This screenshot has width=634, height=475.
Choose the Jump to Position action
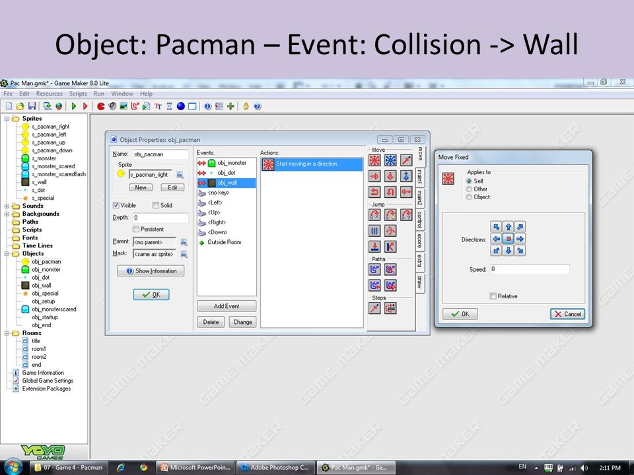coord(374,215)
